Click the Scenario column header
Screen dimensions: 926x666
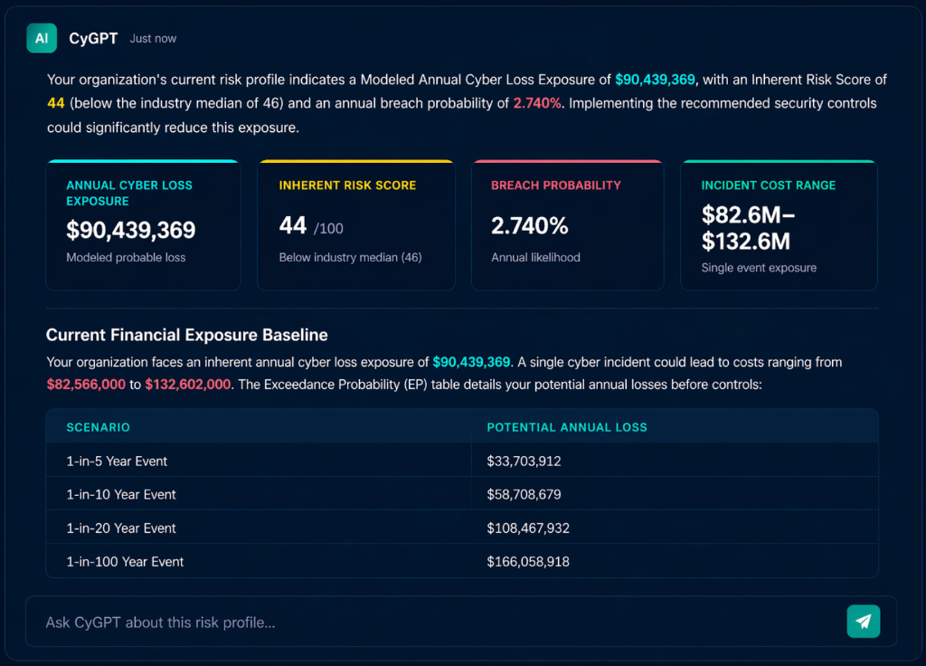pos(98,427)
